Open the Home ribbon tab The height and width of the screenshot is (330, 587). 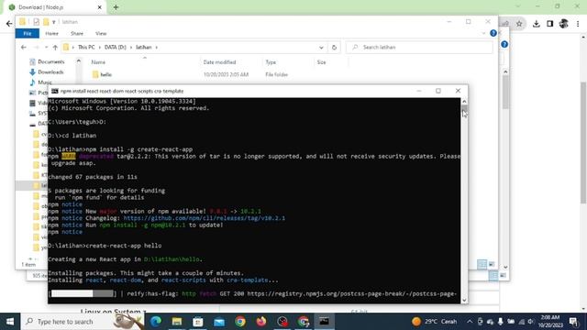click(51, 33)
